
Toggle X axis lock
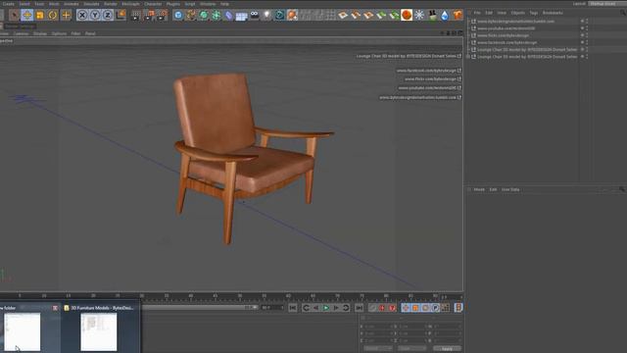coord(82,16)
